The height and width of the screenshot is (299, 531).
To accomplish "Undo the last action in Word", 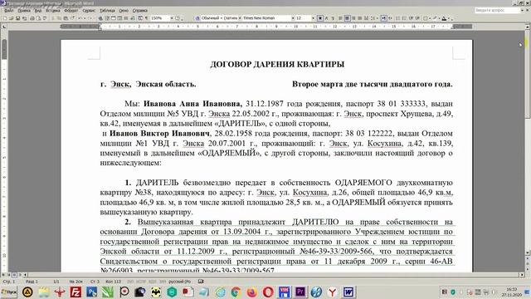I will point(80,18).
